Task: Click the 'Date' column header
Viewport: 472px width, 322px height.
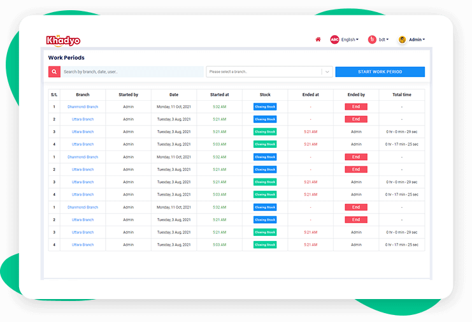Action: click(174, 94)
